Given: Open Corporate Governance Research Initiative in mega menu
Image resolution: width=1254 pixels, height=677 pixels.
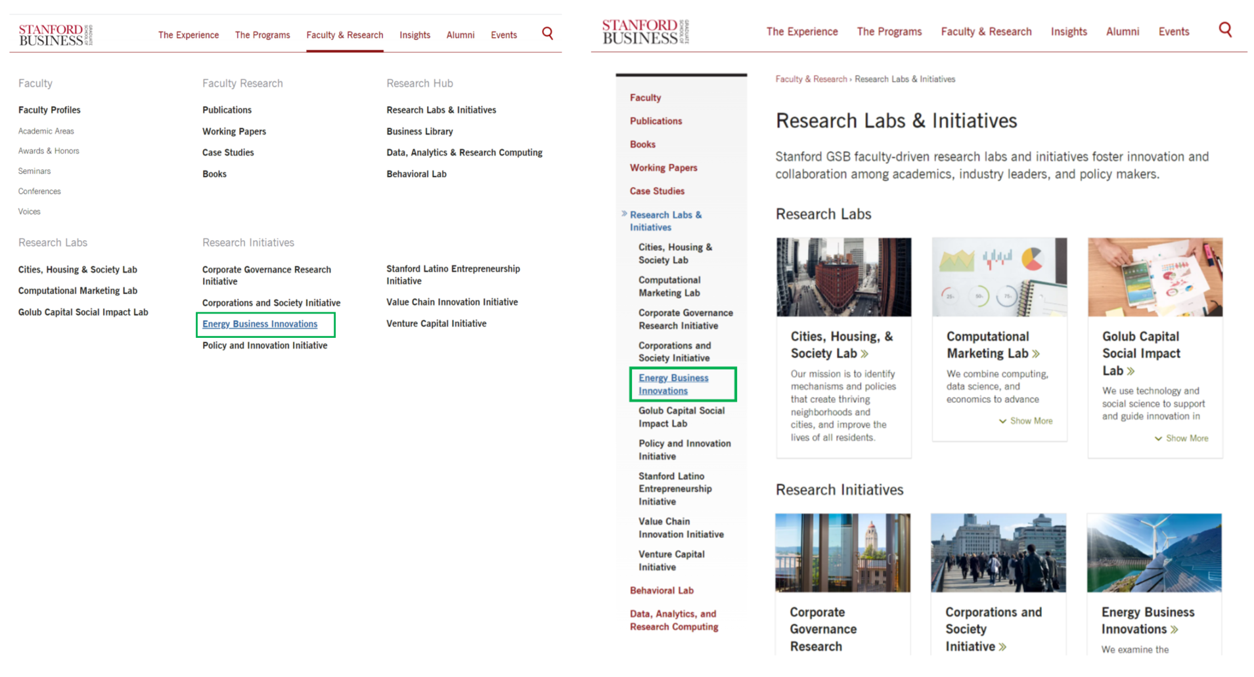Looking at the screenshot, I should pos(267,276).
